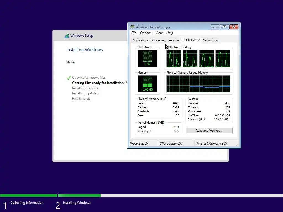Click Physical Memory: 36% in the status bar
The width and height of the screenshot is (283, 212).
point(211,144)
